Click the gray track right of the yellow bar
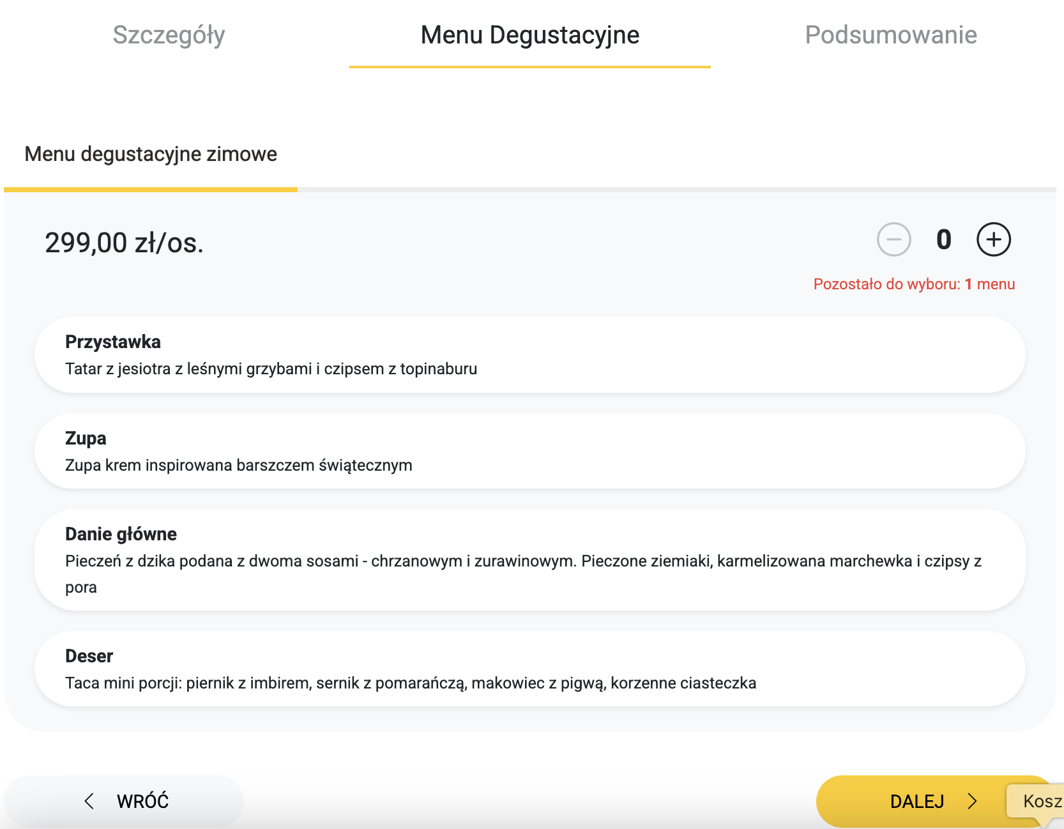This screenshot has height=829, width=1064. (x=677, y=190)
